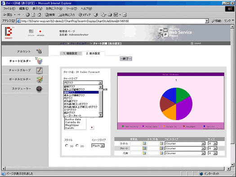This screenshot has height=177, width=236.
Task: Open the chart builder cube icon in sidebar
Action: tap(39, 60)
